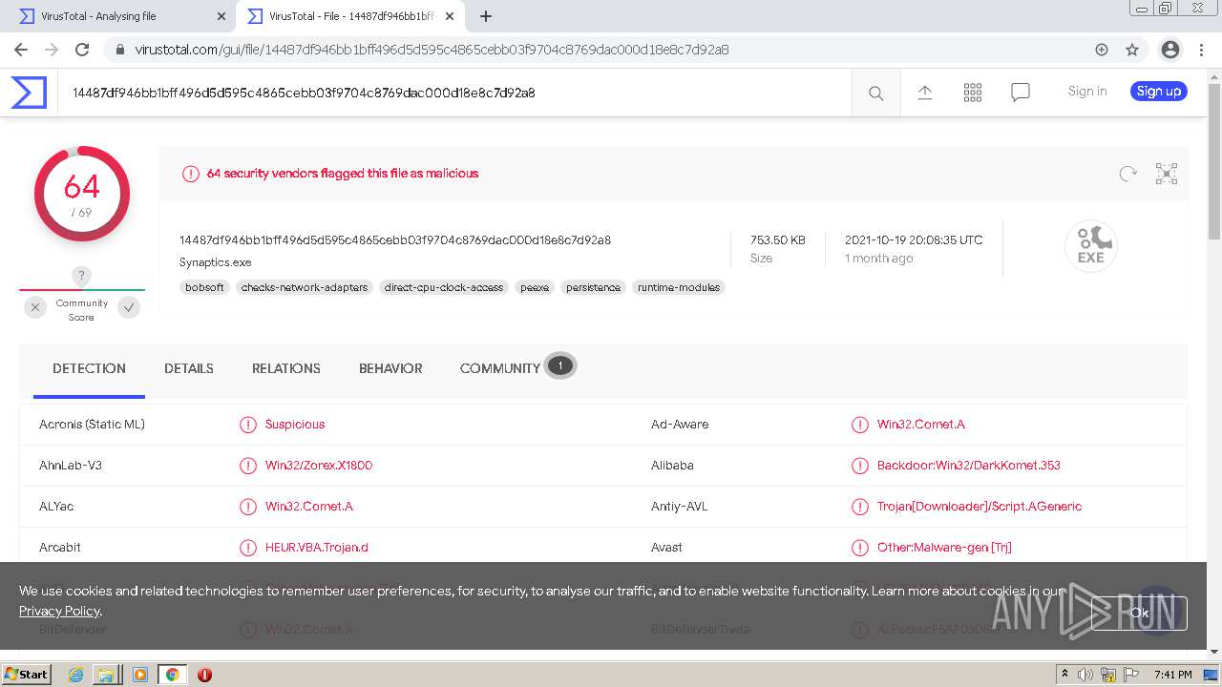
Task: Click the browser address bar URL
Action: coord(432,50)
